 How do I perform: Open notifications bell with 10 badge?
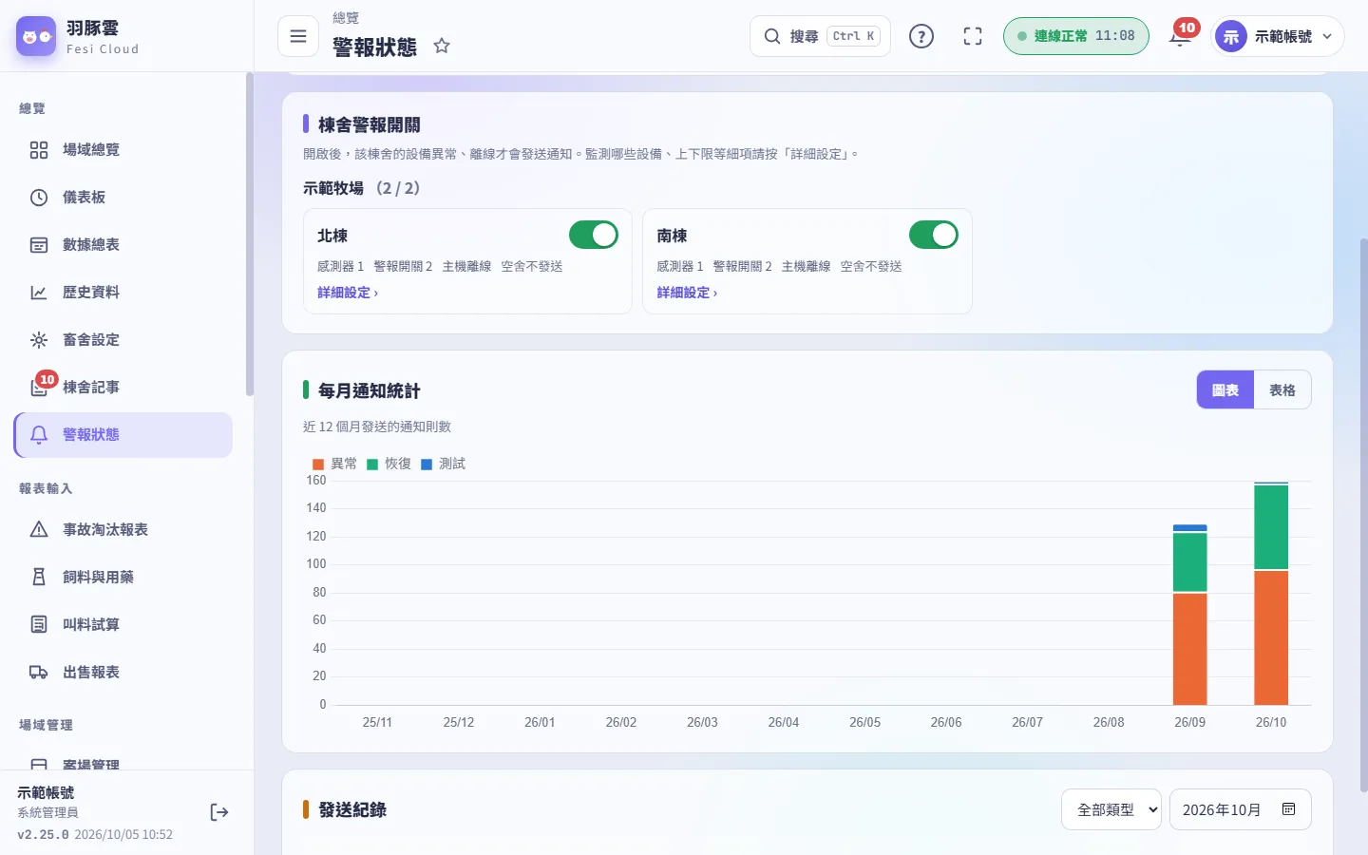coord(1181,36)
